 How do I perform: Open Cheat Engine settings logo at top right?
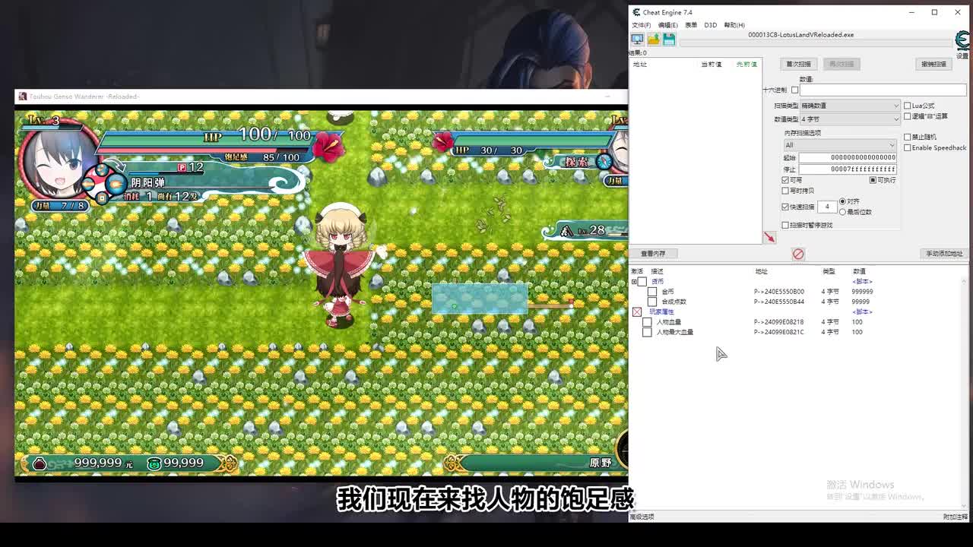point(962,40)
